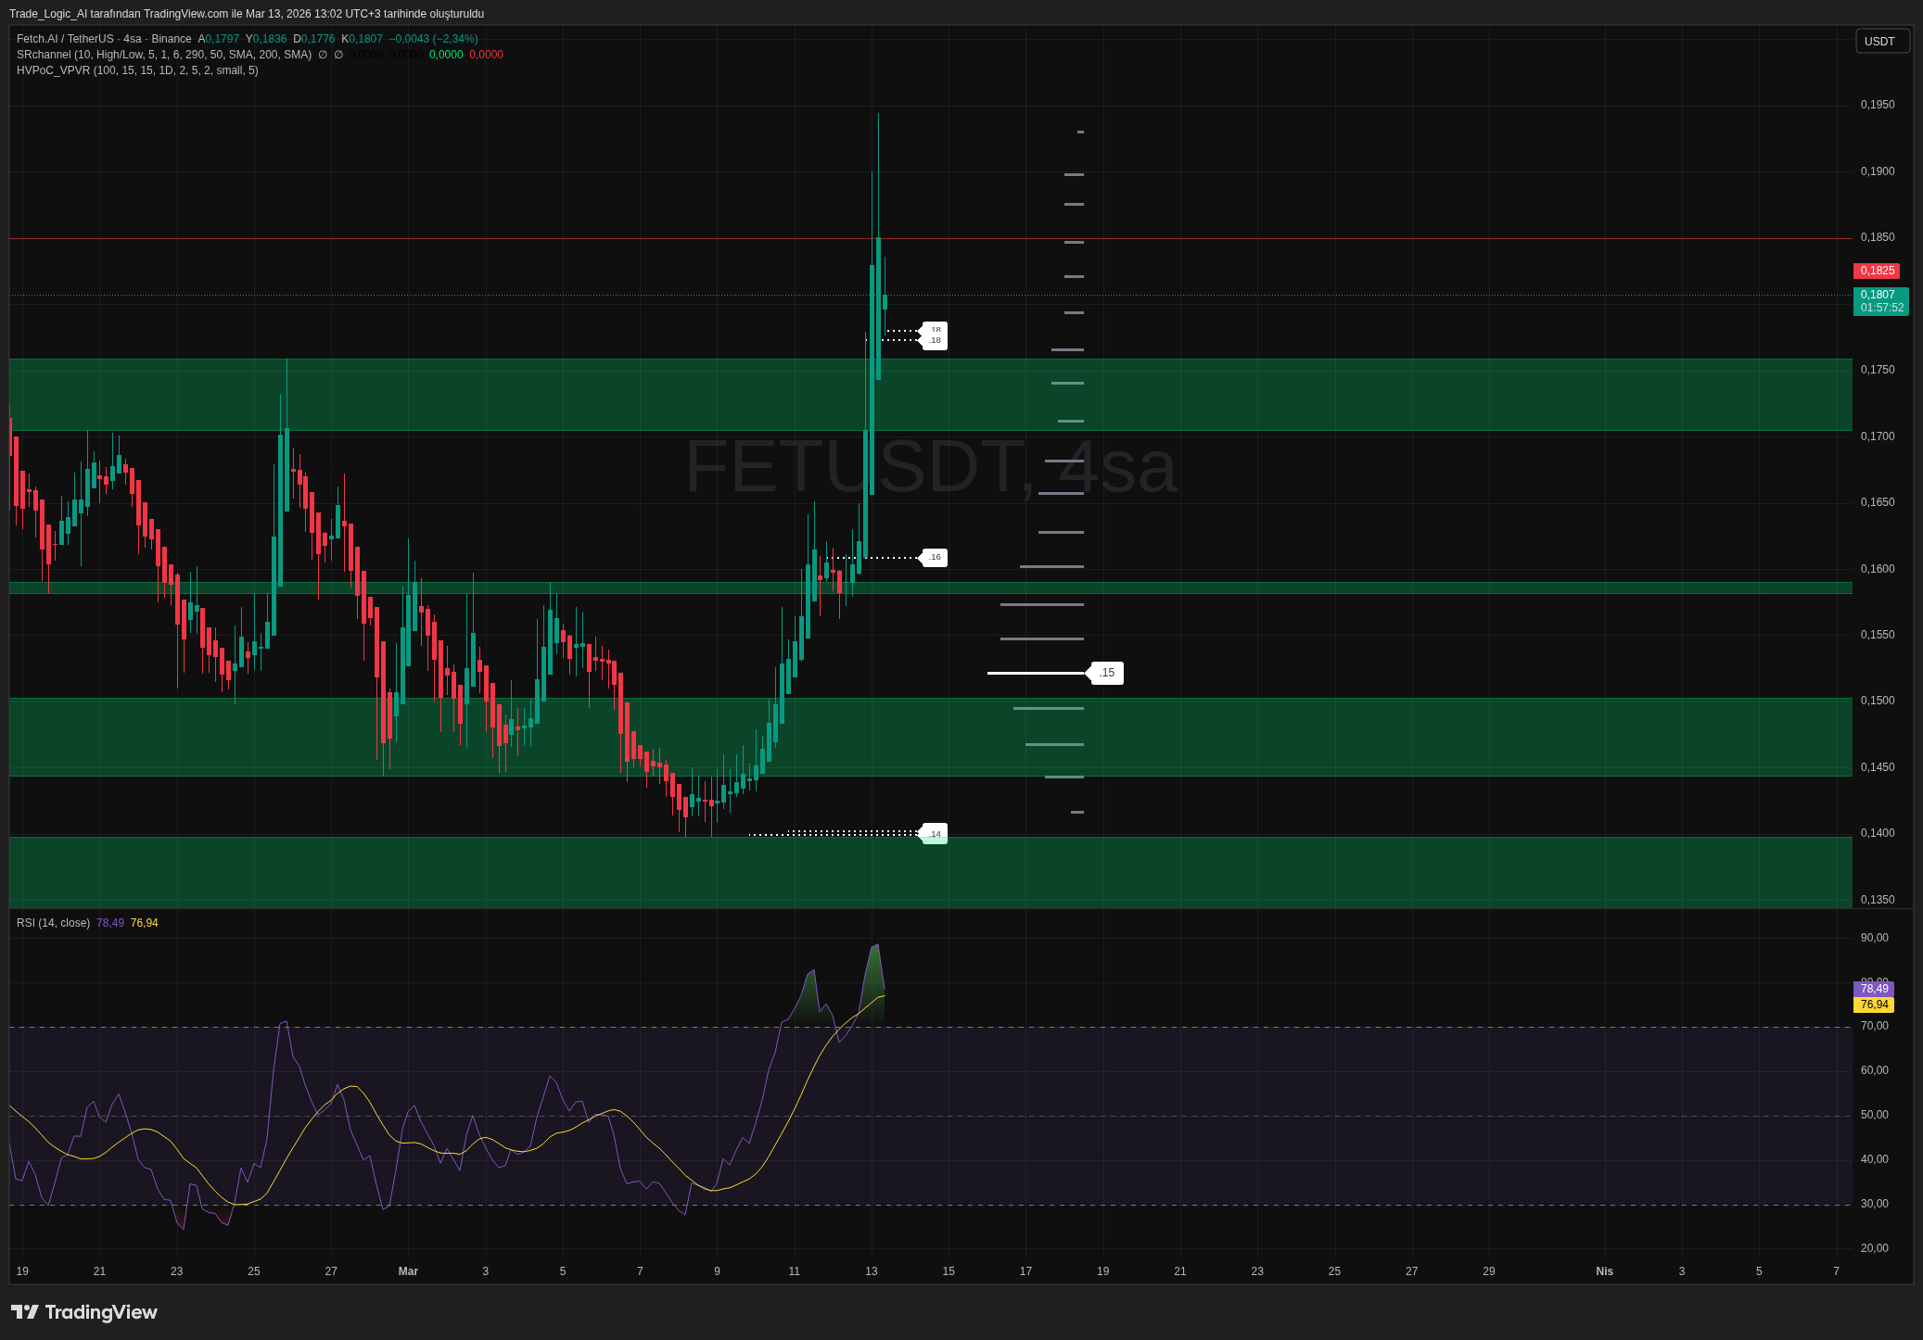Click date 15 on the time axis
The height and width of the screenshot is (1340, 1923).
[949, 1271]
